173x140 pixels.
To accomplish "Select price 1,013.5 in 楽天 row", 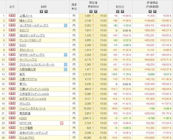I will [x=87, y=74].
